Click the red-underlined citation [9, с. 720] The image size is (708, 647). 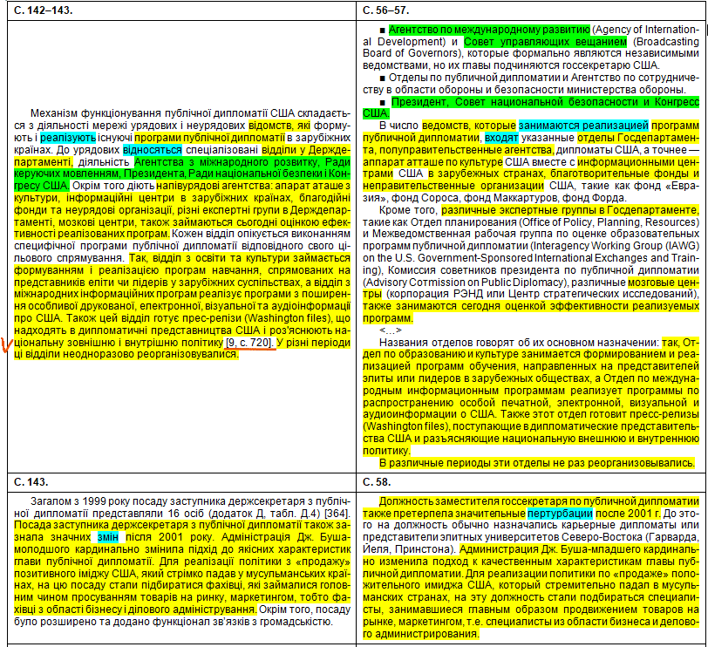point(250,343)
